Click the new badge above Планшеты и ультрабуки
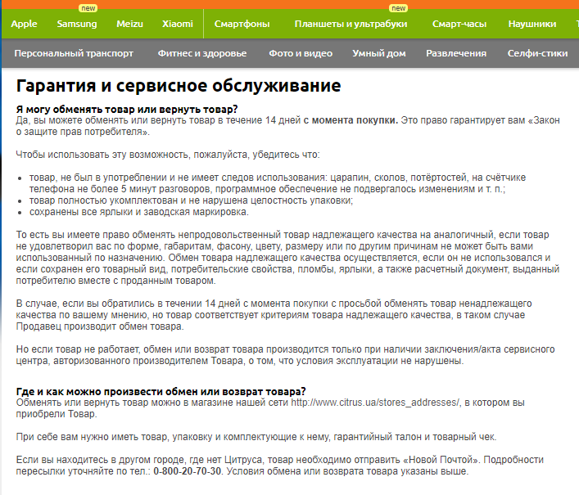The height and width of the screenshot is (495, 579). point(398,8)
